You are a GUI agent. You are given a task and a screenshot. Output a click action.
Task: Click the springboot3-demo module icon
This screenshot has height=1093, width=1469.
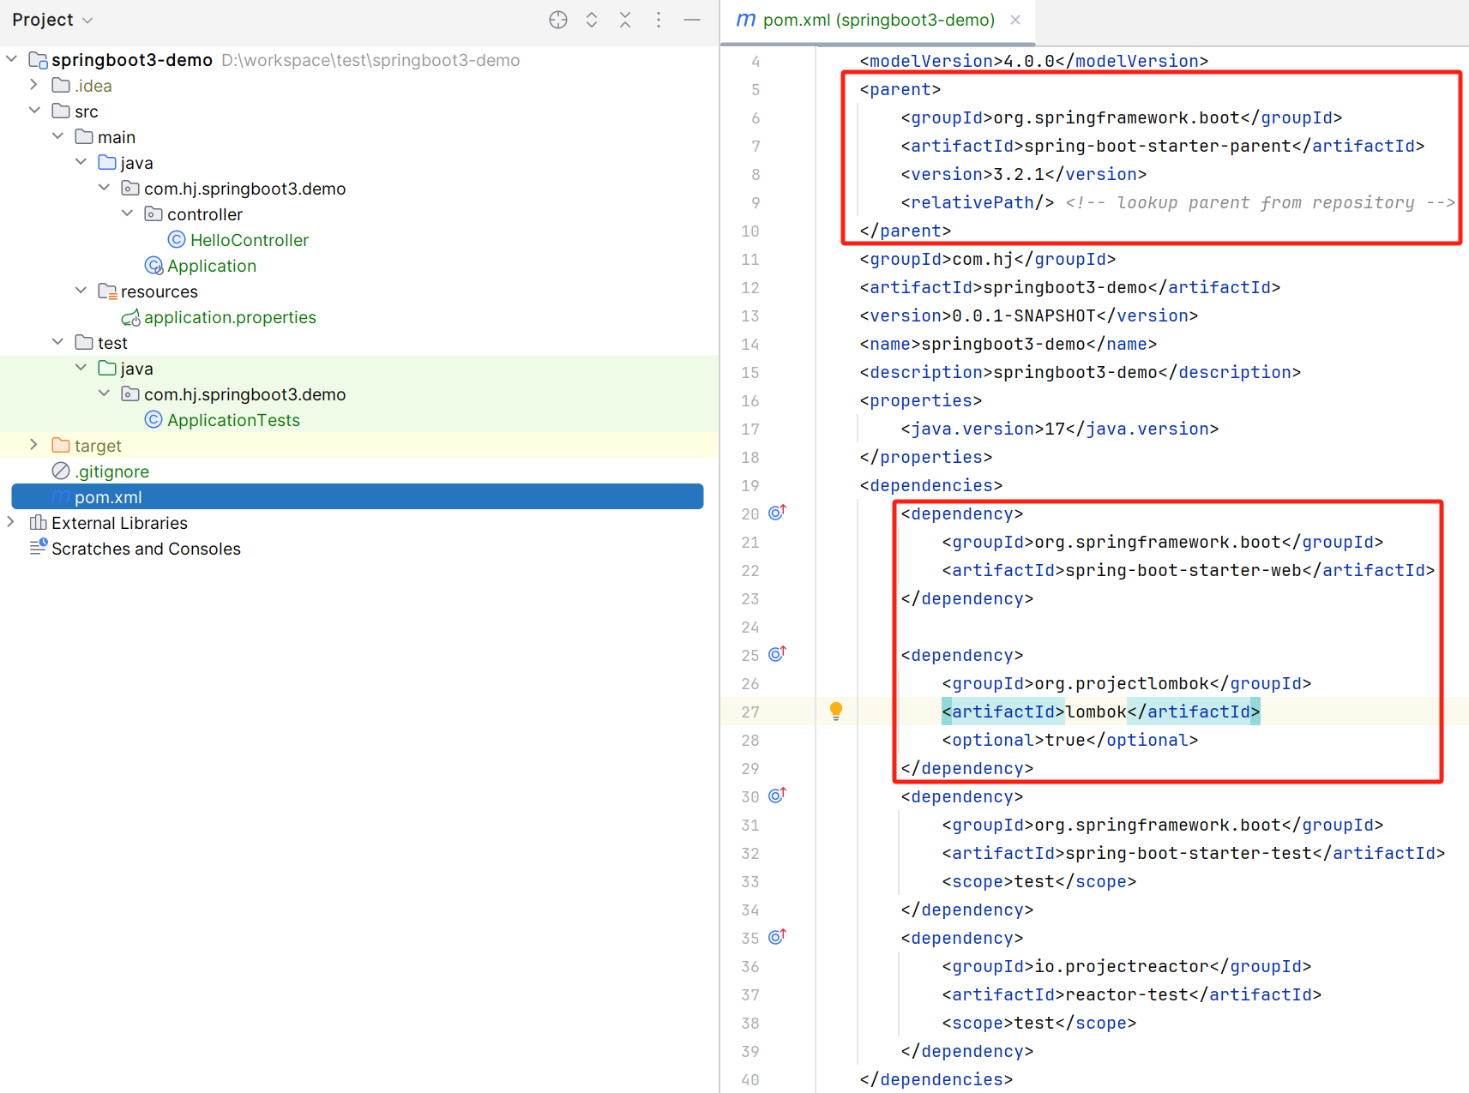pos(38,60)
